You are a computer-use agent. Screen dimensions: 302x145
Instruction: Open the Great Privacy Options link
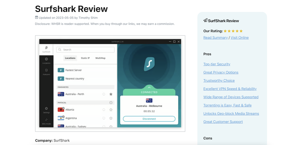coord(221,72)
